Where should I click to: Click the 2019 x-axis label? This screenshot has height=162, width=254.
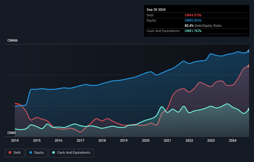click(124, 140)
